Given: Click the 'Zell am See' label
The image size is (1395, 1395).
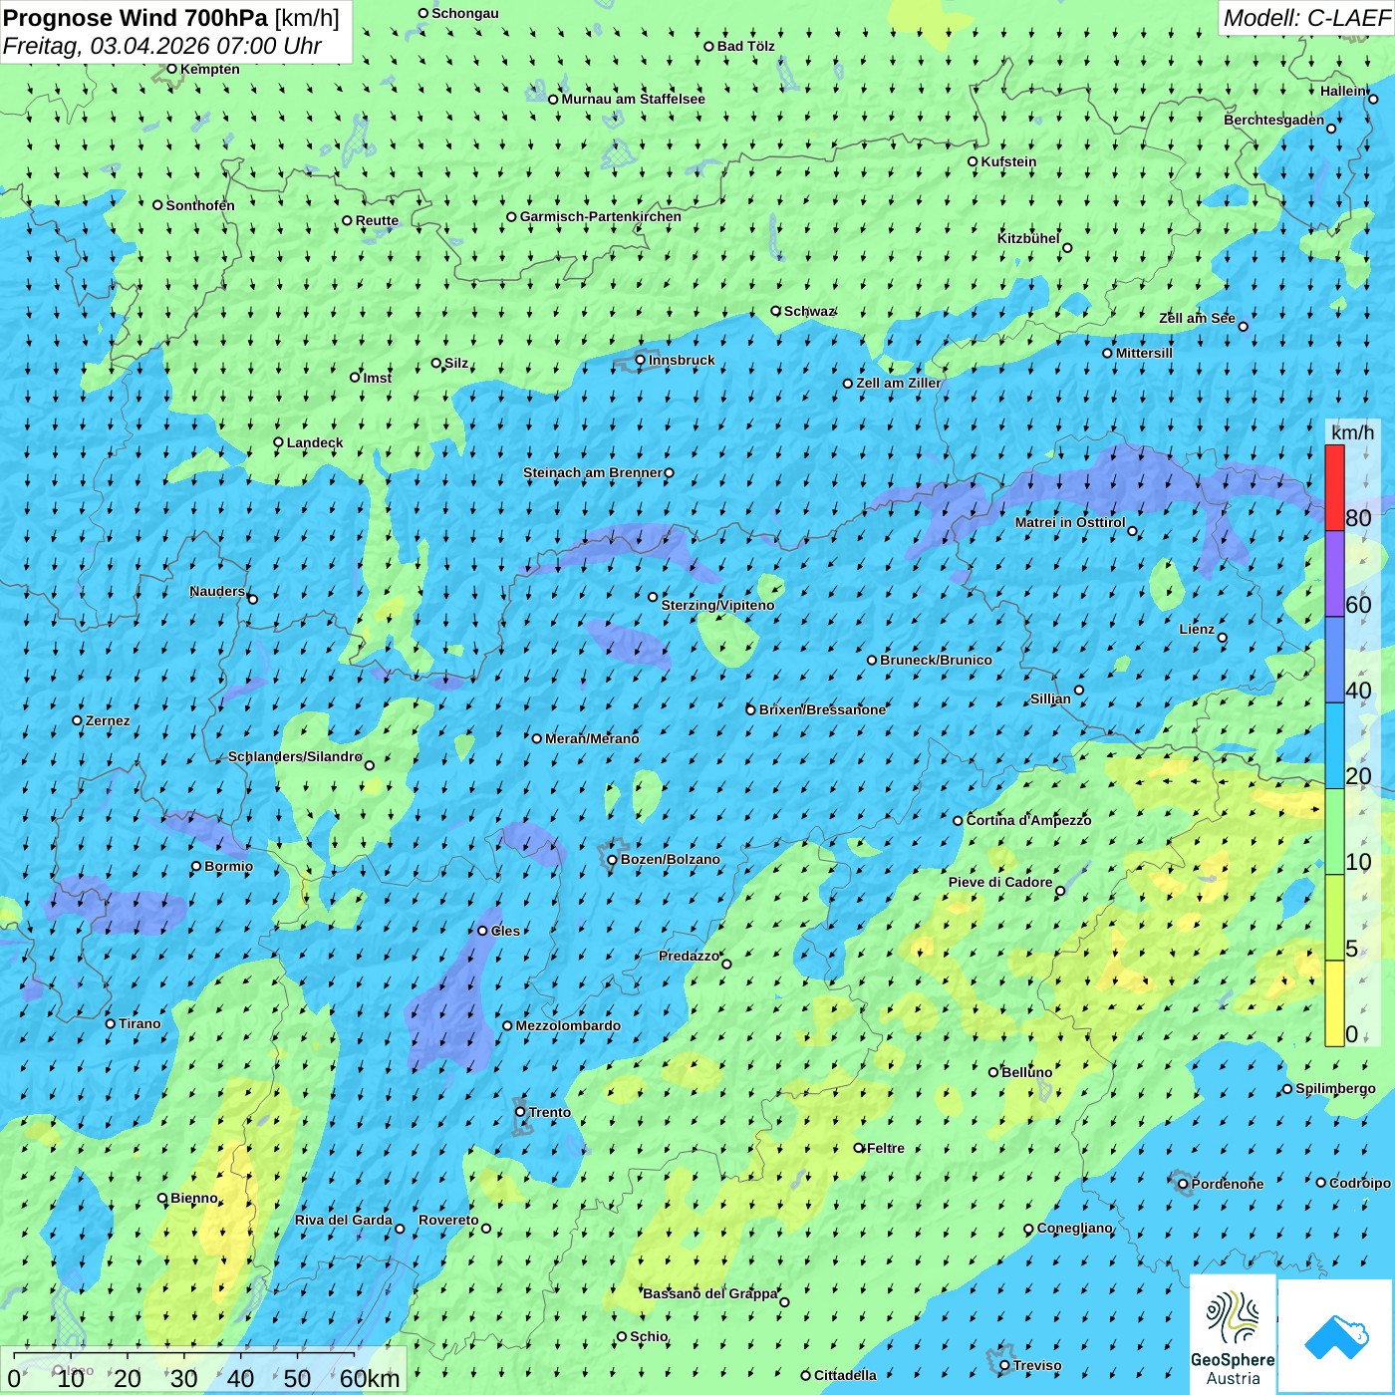Looking at the screenshot, I should [x=1197, y=318].
